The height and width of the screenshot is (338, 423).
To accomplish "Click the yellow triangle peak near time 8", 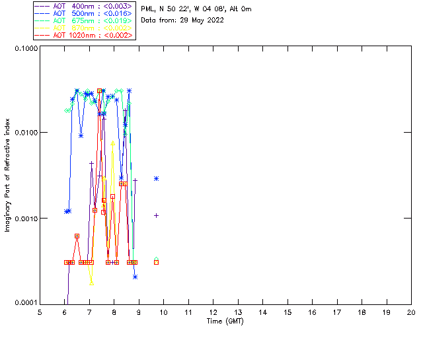I will click(x=113, y=143).
